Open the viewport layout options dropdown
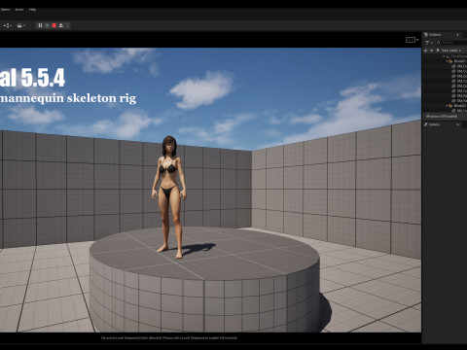This screenshot has width=467, height=350. coord(413,40)
